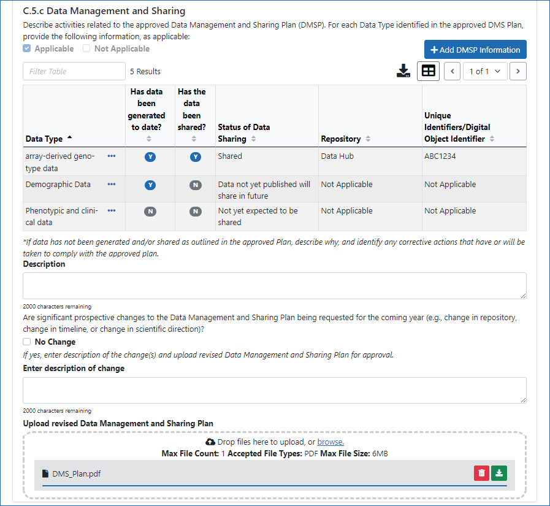Image resolution: width=550 pixels, height=506 pixels.
Task: Open the 1 of 1 page dropdown
Action: [x=485, y=71]
